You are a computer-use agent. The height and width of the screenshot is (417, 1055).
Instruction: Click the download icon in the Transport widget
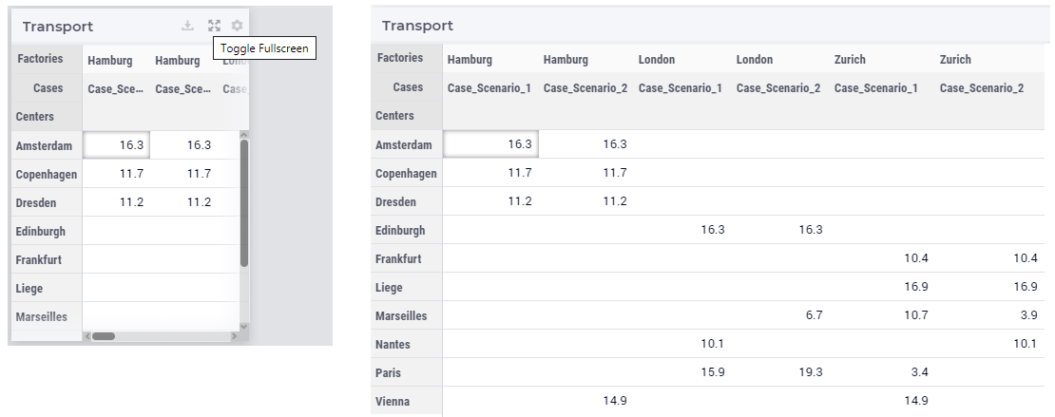click(188, 26)
